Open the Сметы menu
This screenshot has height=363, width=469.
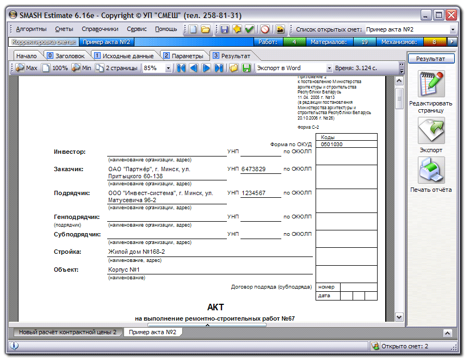(x=64, y=29)
